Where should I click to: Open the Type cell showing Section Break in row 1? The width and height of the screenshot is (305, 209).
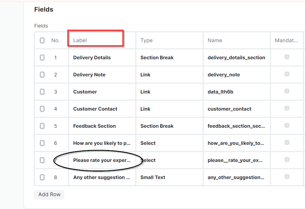tap(169, 57)
